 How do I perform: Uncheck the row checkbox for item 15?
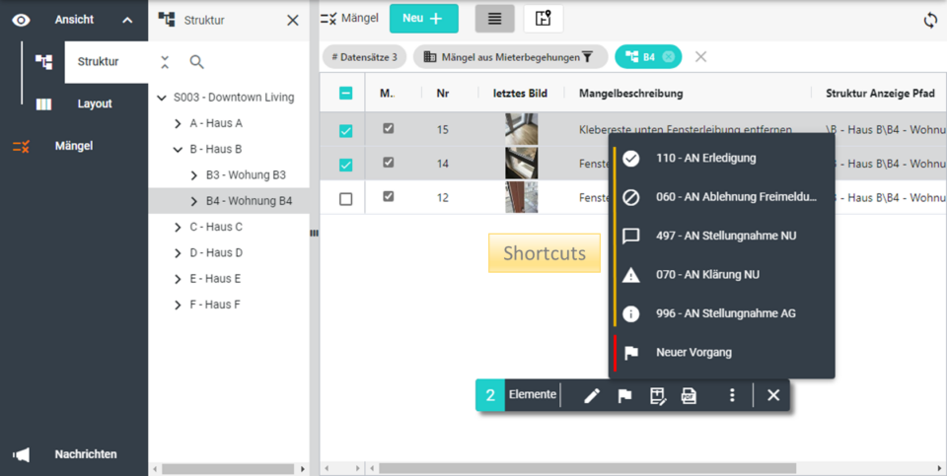coord(345,130)
